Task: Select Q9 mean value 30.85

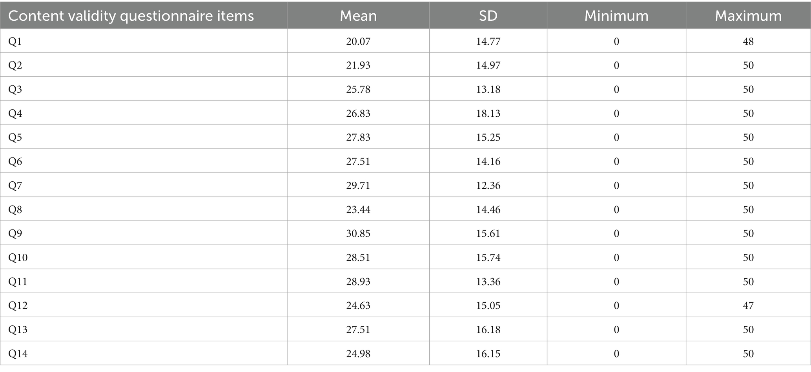Action: 358,234
